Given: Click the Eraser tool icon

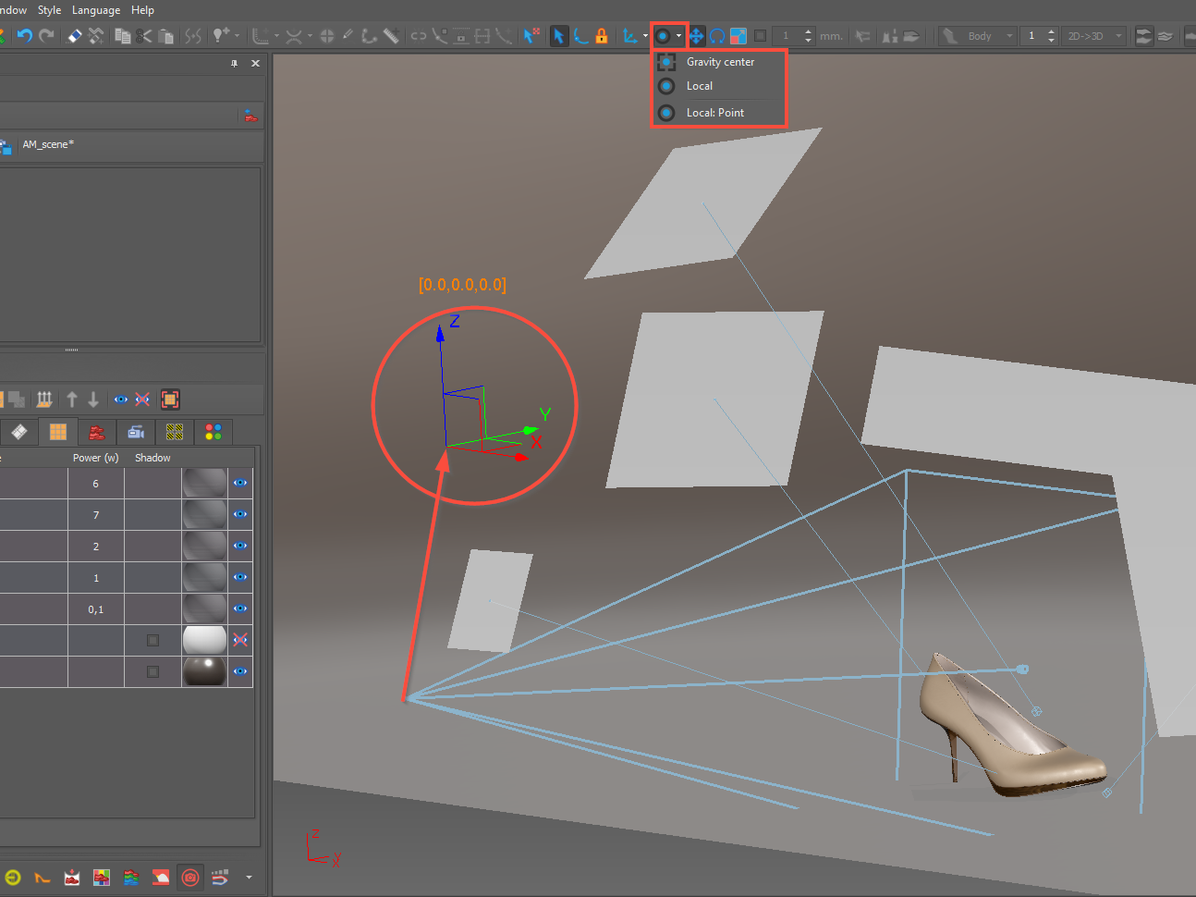Looking at the screenshot, I should click(x=75, y=36).
